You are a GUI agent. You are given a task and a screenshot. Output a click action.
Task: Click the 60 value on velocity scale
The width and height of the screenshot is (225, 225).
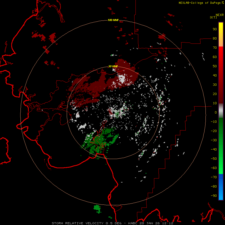pos(215,57)
